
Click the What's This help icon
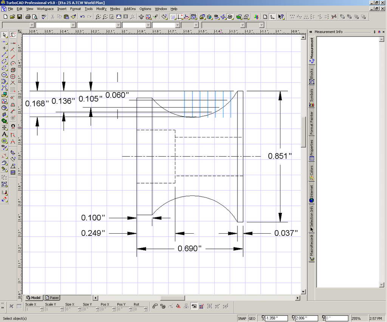click(x=281, y=17)
